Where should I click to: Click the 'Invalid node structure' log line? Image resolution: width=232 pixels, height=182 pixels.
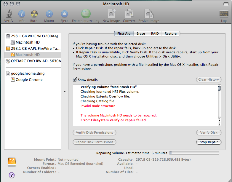pyautogui.click(x=98, y=106)
